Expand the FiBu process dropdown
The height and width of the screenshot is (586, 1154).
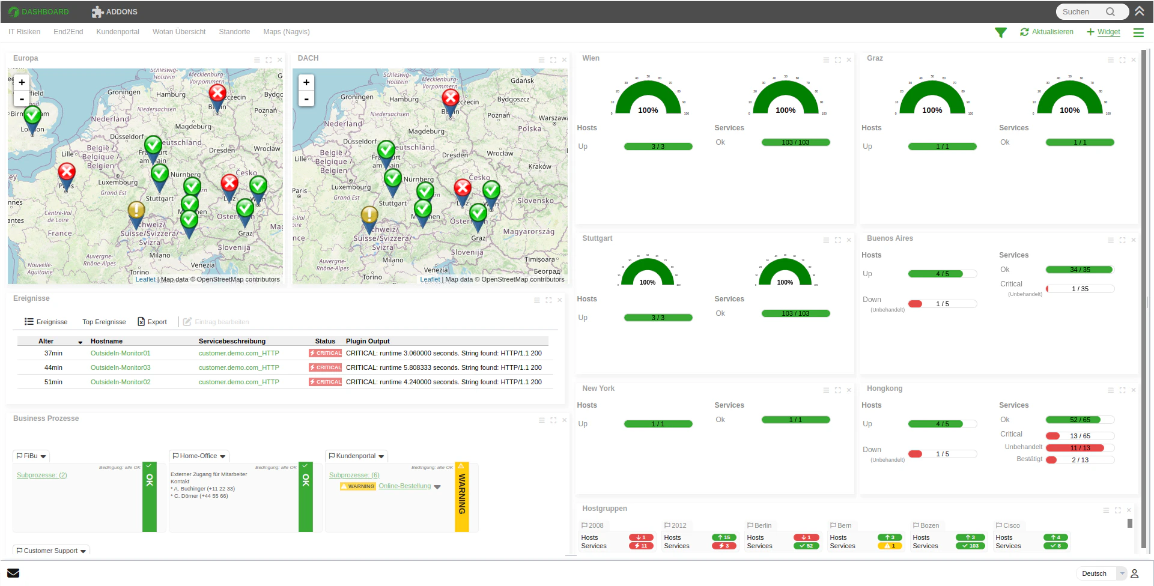pos(42,456)
